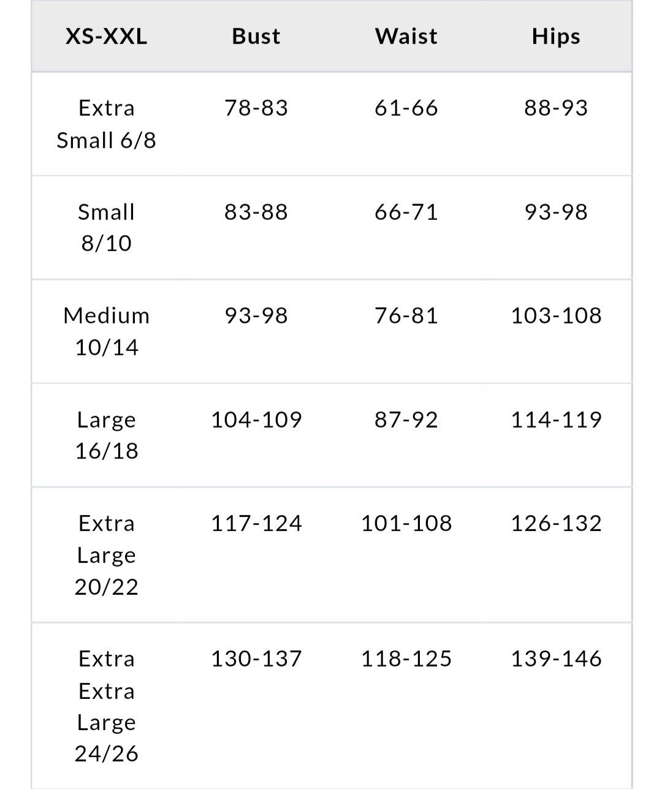The width and height of the screenshot is (662, 789).
Task: Click the Hips column header
Action: pos(556,36)
